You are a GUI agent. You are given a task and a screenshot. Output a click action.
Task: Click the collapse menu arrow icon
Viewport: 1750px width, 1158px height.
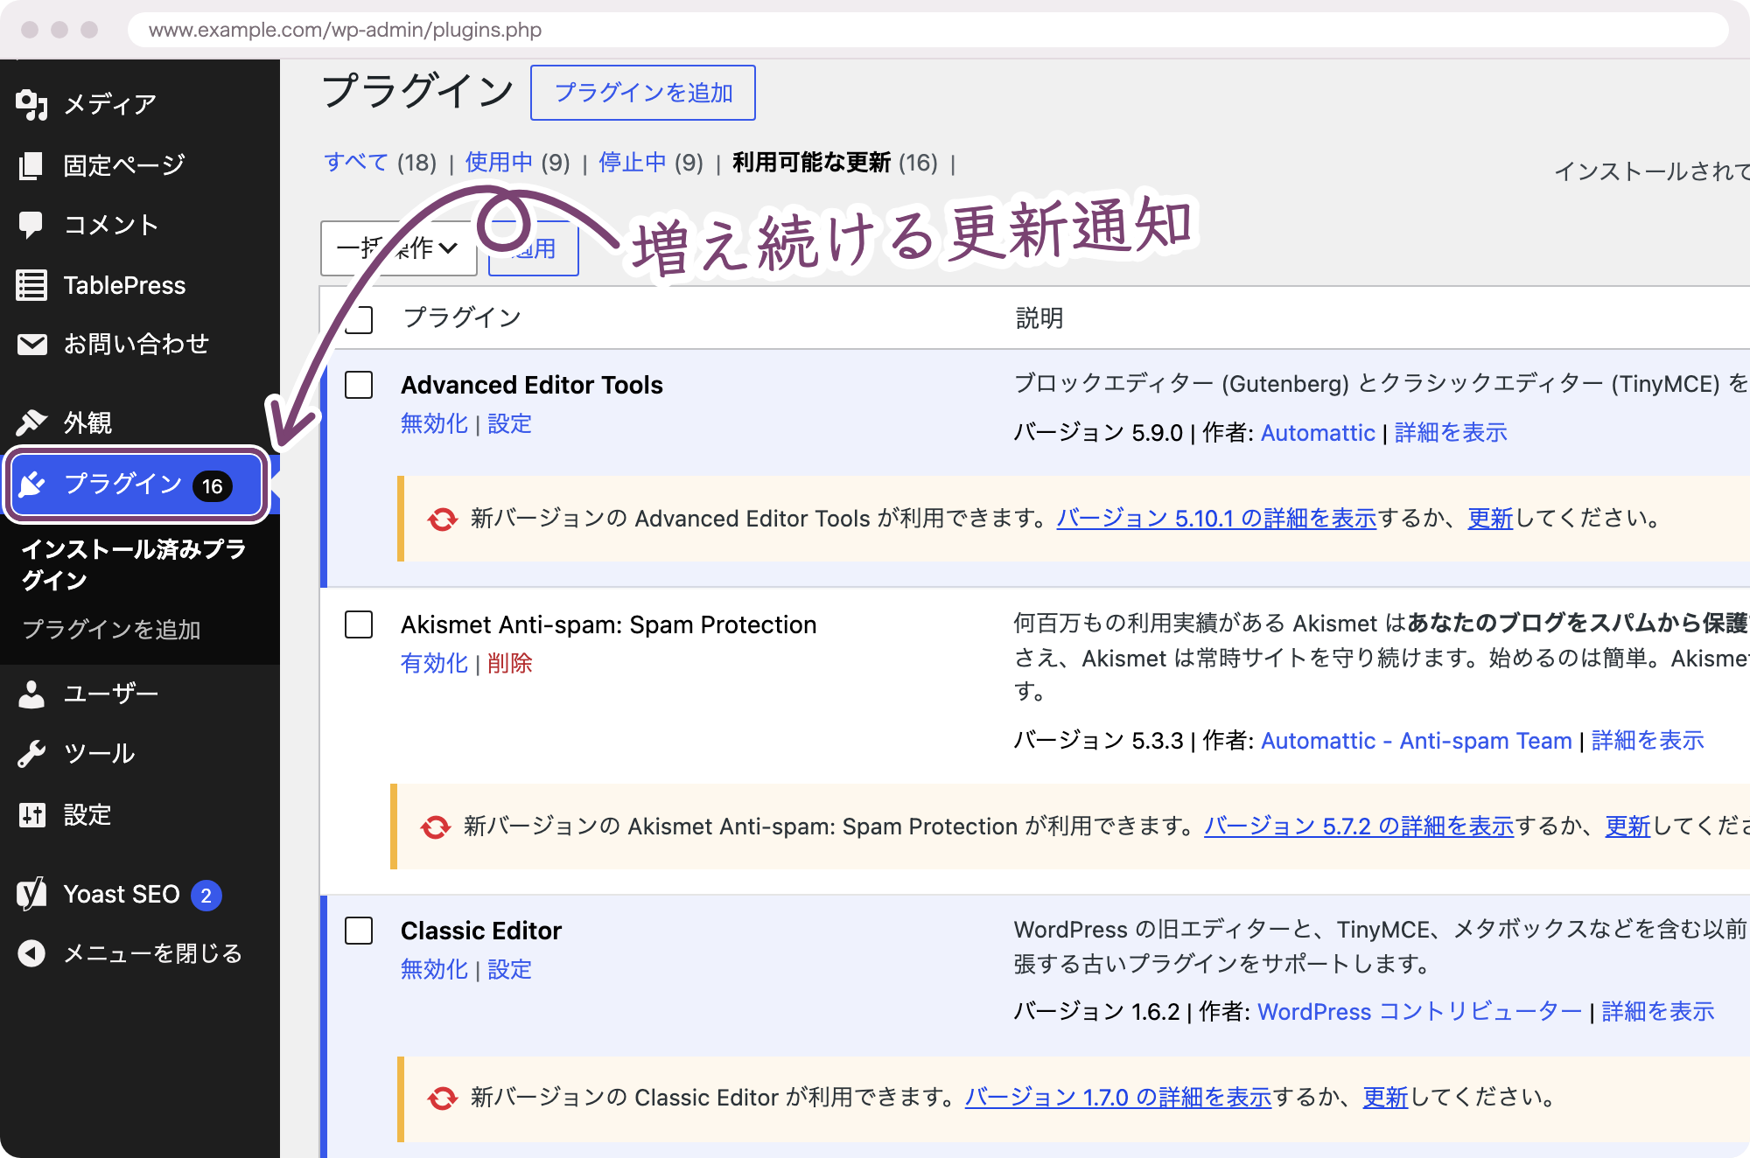(x=31, y=953)
